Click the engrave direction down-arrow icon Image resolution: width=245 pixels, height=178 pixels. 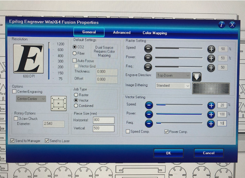[x=197, y=77]
